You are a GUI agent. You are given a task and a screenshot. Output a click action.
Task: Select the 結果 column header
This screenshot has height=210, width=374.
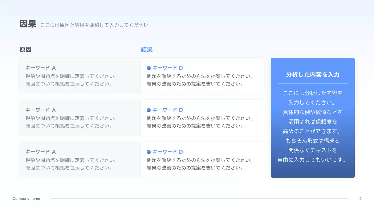(x=146, y=49)
